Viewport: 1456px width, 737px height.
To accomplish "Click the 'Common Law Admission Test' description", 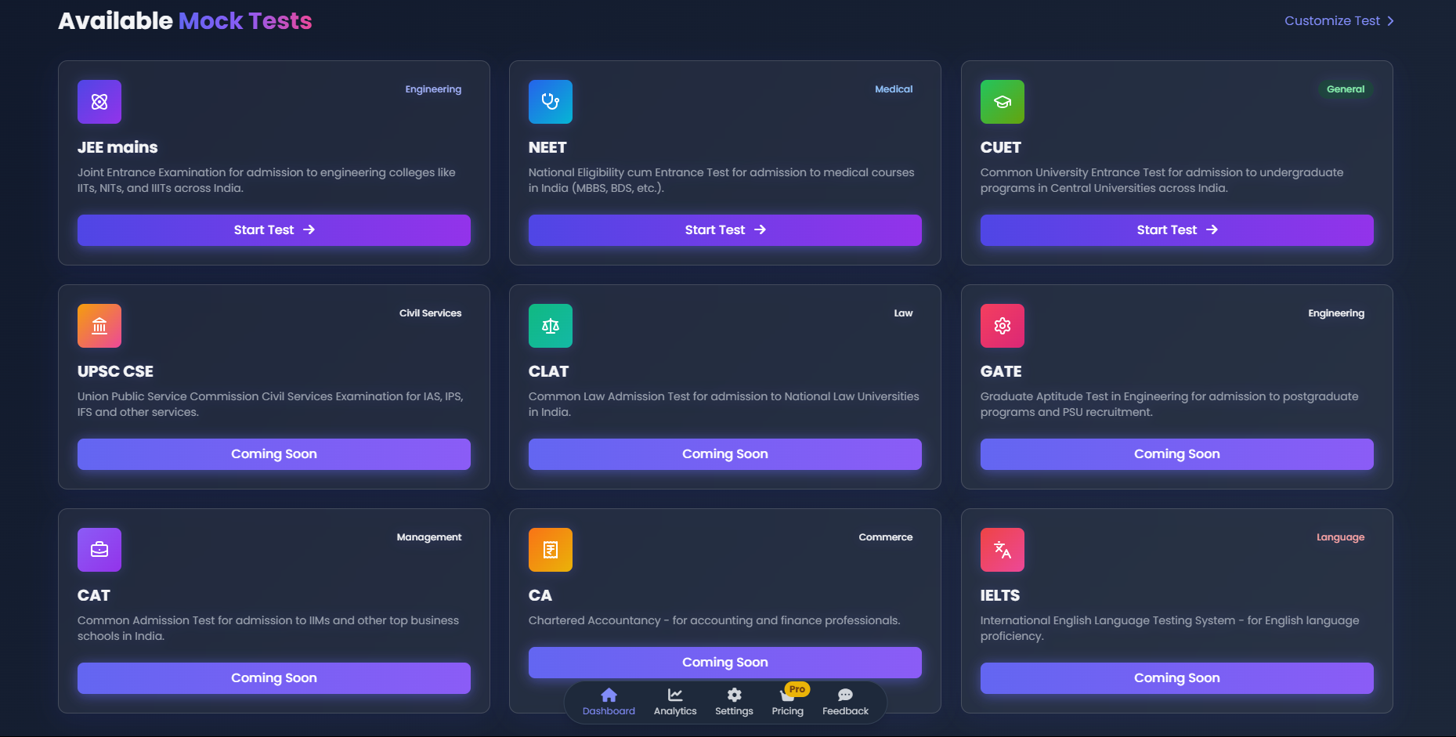I will pos(724,404).
